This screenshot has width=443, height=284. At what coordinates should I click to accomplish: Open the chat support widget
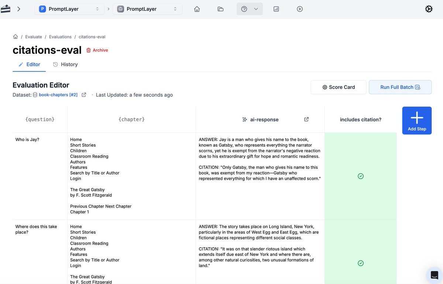(x=435, y=275)
